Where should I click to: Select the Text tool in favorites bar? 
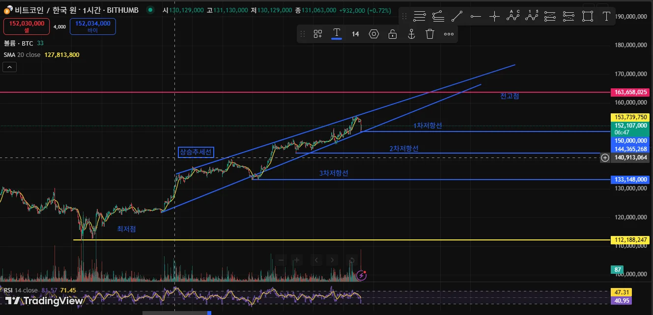click(x=606, y=16)
